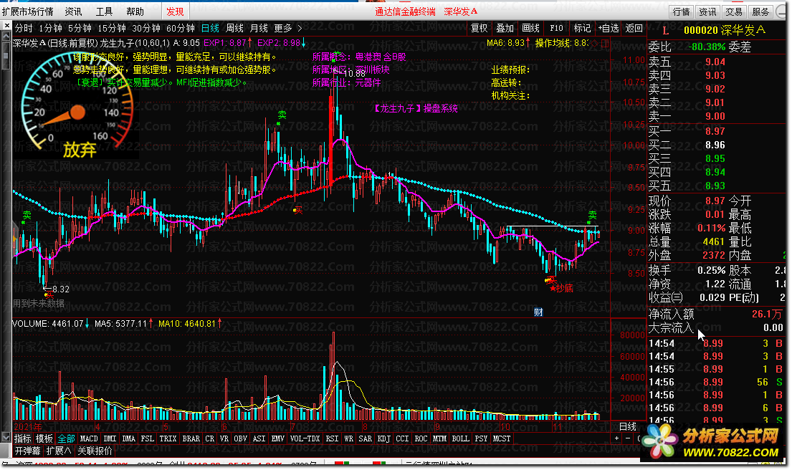Open the 帮助 menu
This screenshot has height=470, width=792.
tap(135, 11)
